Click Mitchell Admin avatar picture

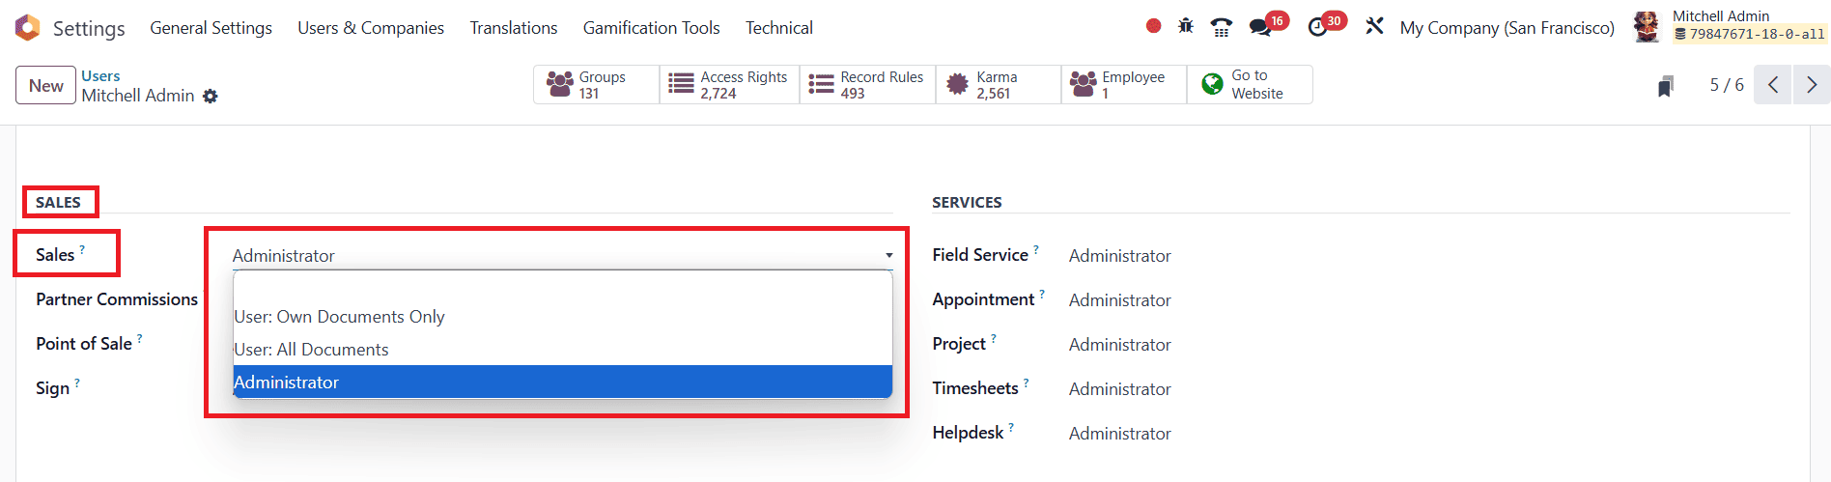(x=1647, y=27)
